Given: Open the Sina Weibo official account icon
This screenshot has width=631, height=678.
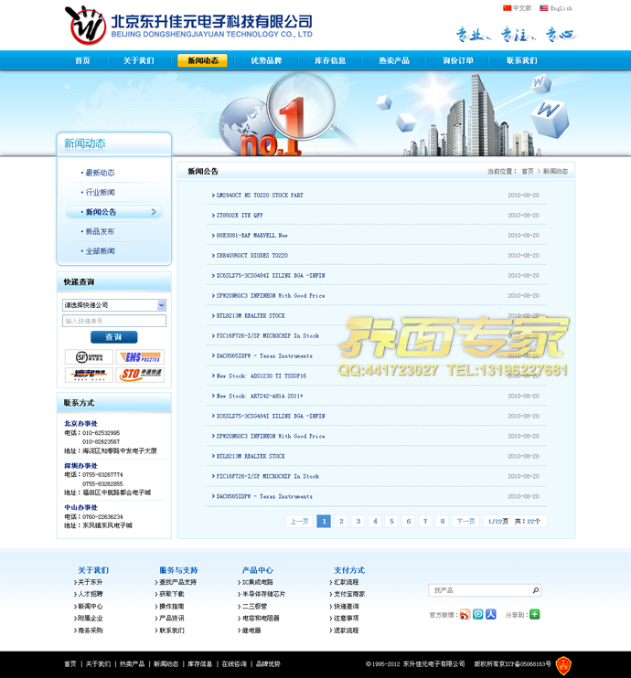Looking at the screenshot, I should point(465,614).
